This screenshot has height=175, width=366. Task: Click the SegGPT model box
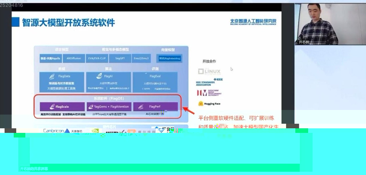pyautogui.click(x=120, y=58)
